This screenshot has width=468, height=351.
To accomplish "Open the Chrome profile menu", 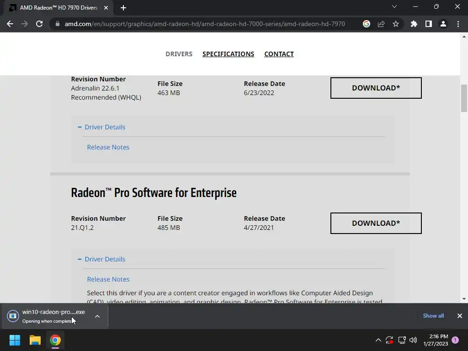I will (443, 24).
